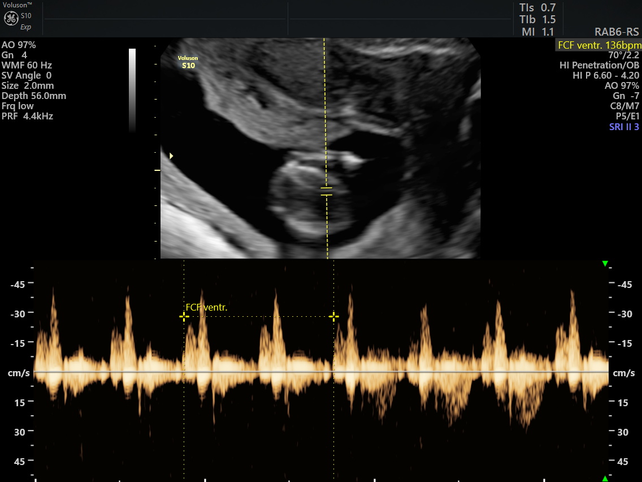Click the TIb 1.5 value
Screen dimensions: 642x482
(x=537, y=20)
